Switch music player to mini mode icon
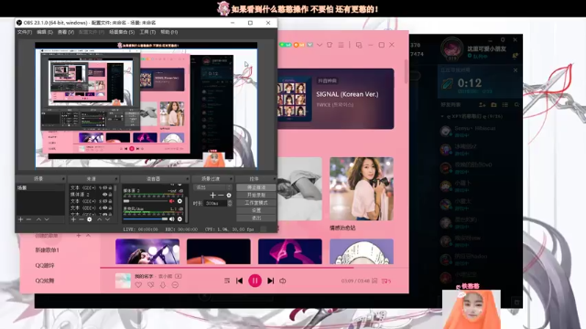Viewport: 586px width, 329px height. pos(359,45)
